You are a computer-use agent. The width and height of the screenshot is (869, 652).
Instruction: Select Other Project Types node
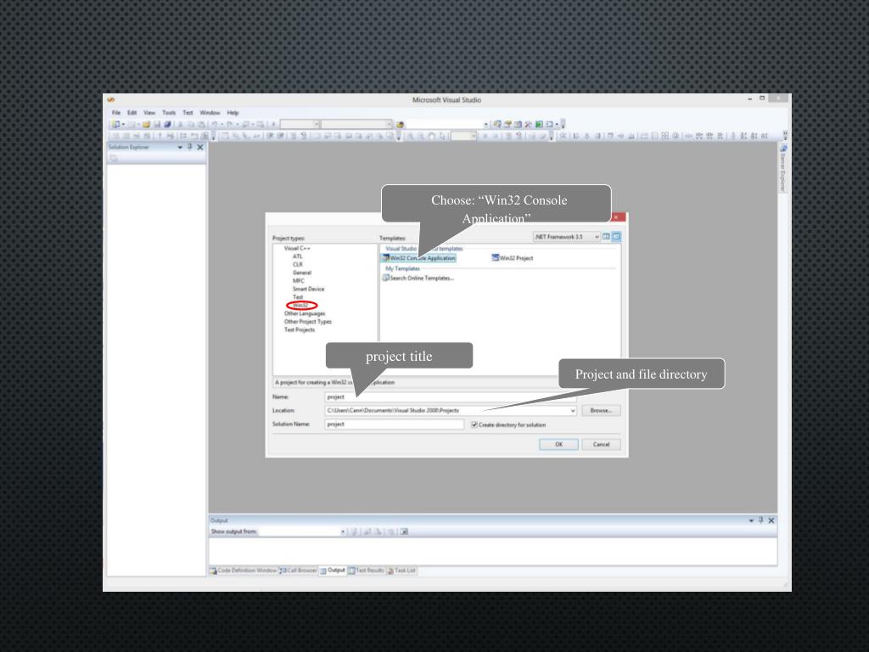(x=307, y=322)
